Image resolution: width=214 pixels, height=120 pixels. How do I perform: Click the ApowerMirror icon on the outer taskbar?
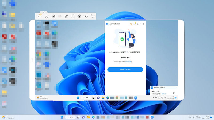coord(152,117)
